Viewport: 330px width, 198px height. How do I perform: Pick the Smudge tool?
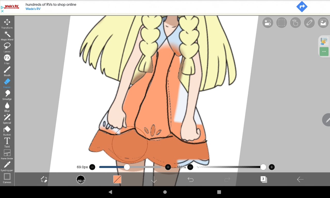coord(7,95)
